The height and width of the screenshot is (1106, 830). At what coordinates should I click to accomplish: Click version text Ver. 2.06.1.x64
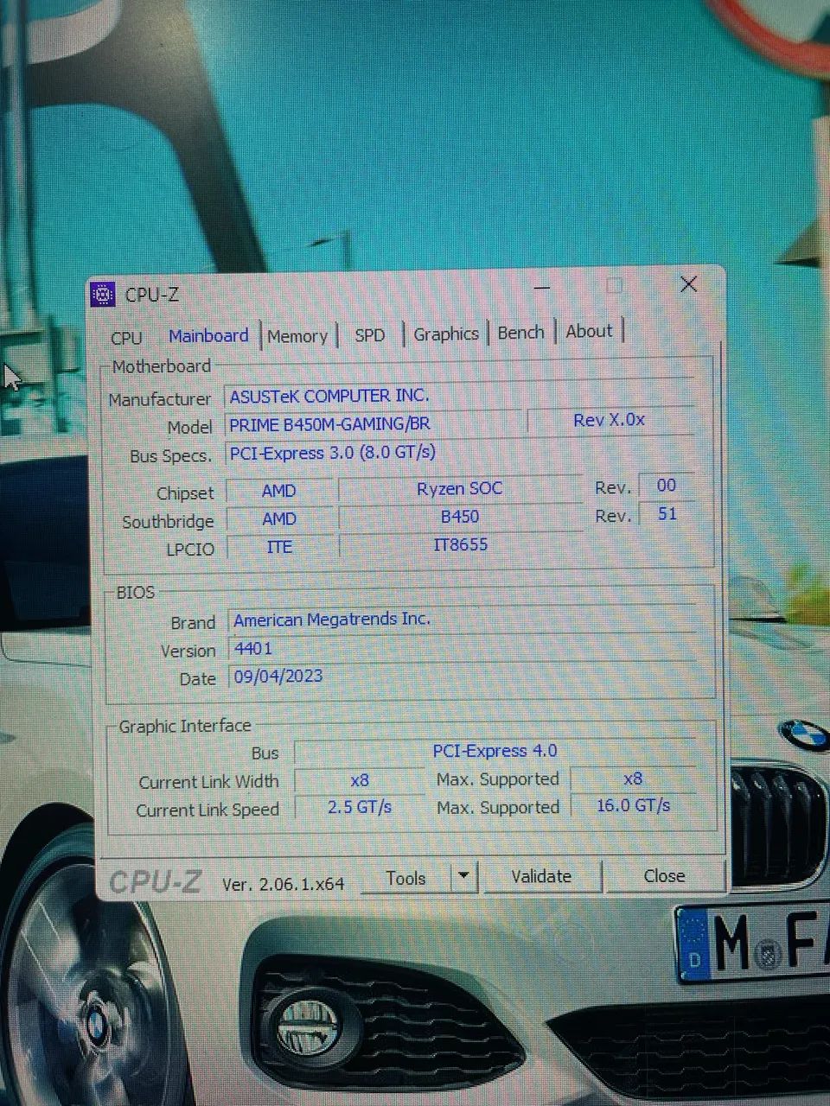point(283,884)
